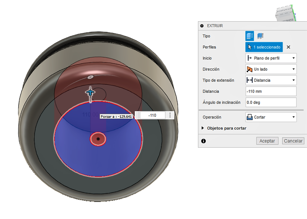
Task: Click the Distancia '-110 mm' field
Action: coord(271,91)
